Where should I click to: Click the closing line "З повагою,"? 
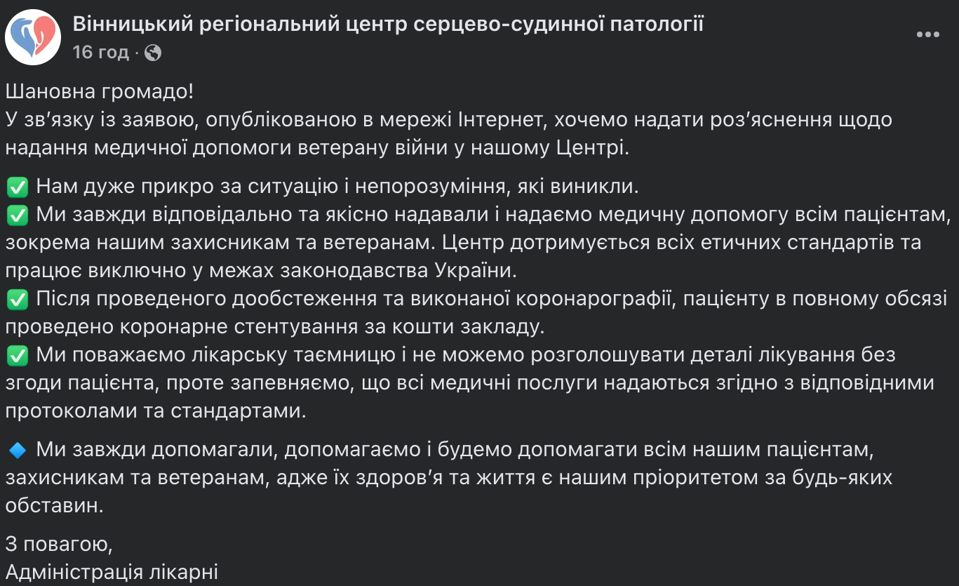tap(58, 543)
